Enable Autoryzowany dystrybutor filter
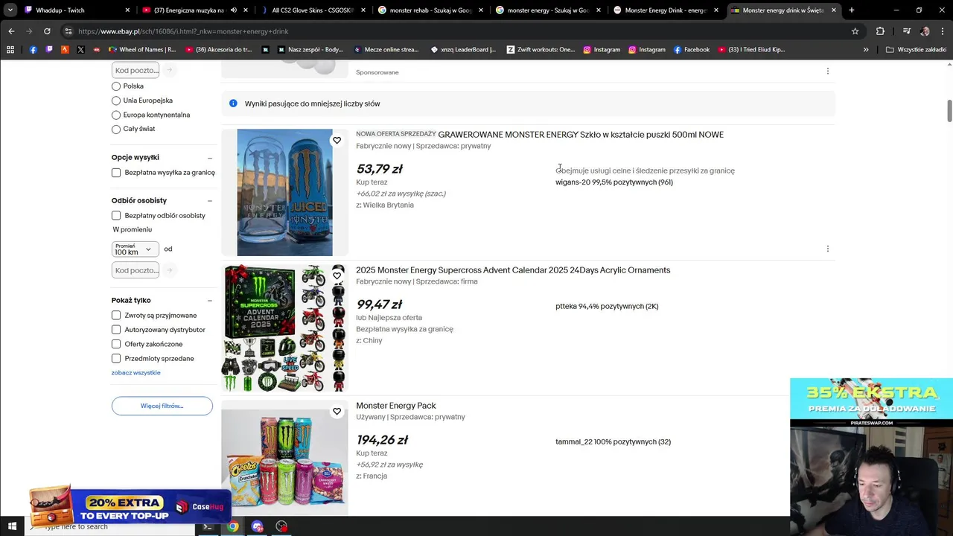This screenshot has width=953, height=536. coord(116,330)
